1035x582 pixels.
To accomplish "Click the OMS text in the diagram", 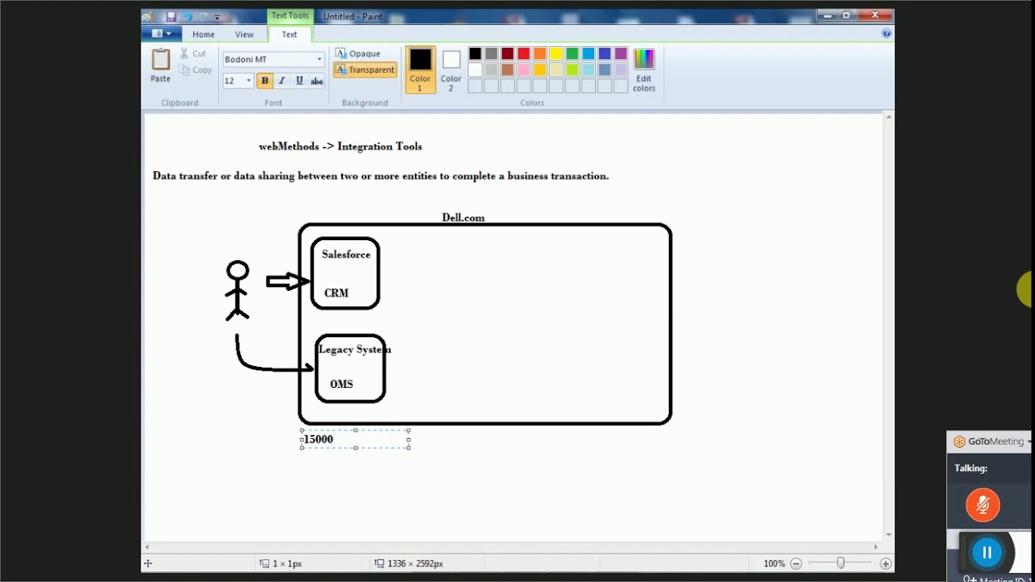I will [x=341, y=384].
